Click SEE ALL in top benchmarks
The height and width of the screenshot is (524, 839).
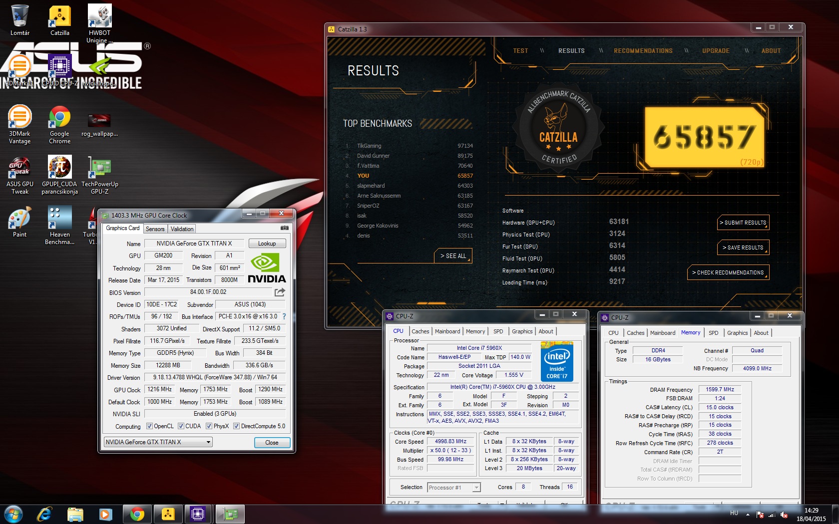[453, 256]
